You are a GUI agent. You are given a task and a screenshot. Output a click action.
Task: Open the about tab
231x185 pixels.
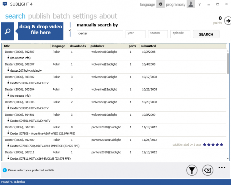click(108, 16)
